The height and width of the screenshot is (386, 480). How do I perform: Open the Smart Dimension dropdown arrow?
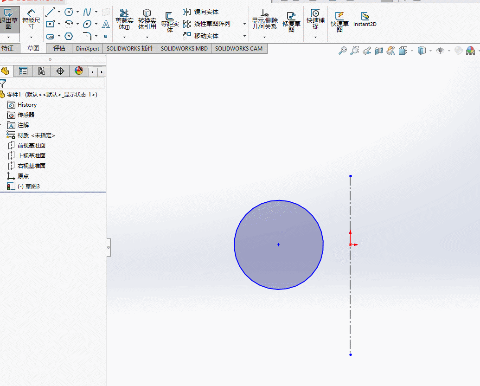coord(31,38)
